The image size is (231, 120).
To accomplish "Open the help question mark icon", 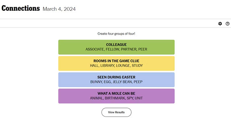I will [x=227, y=24].
